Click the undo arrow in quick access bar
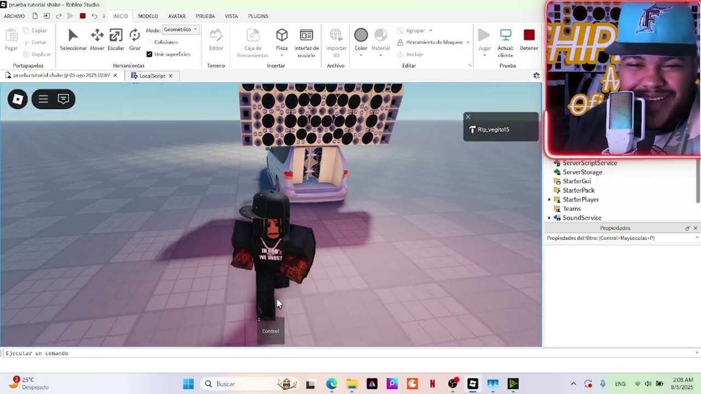The width and height of the screenshot is (701, 394). pyautogui.click(x=94, y=16)
